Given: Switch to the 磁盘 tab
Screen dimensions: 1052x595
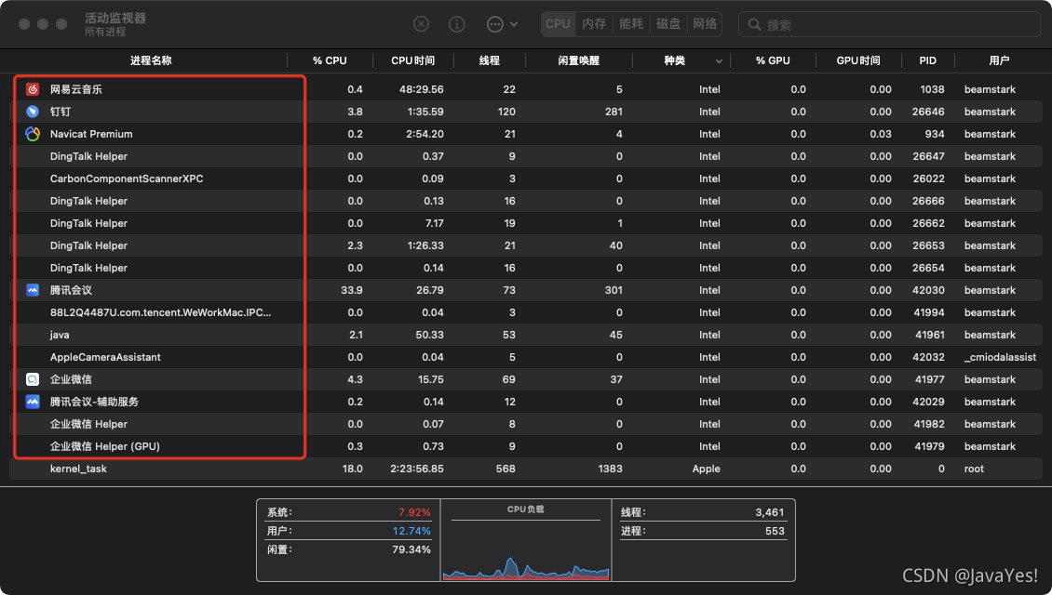Looking at the screenshot, I should coord(668,24).
